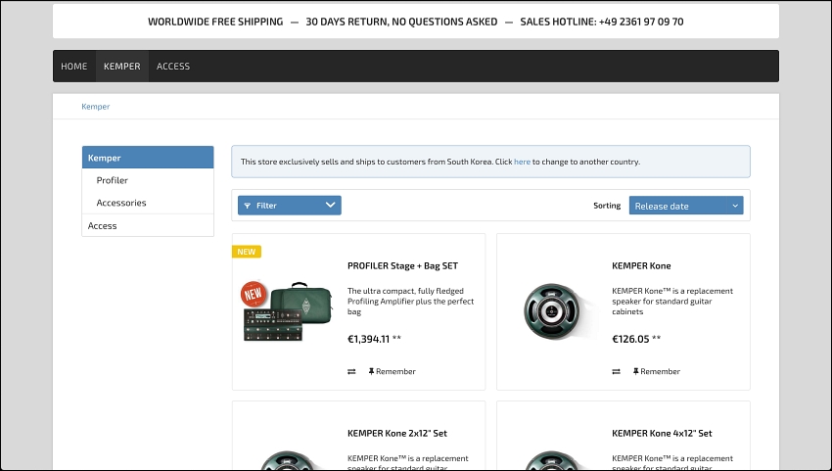Click the Kemper breadcrumb link
The height and width of the screenshot is (471, 832).
[x=96, y=106]
